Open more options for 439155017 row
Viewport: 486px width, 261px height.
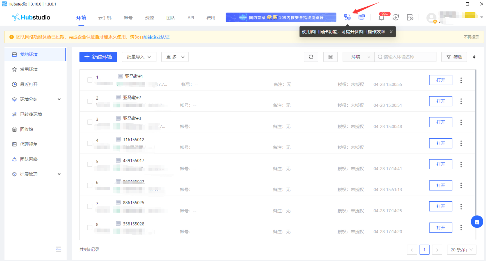point(461,164)
